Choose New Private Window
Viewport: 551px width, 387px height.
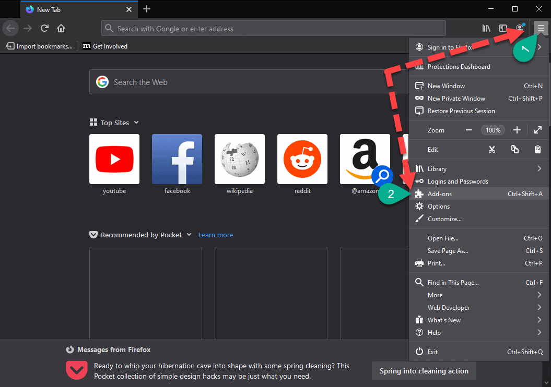click(478, 99)
